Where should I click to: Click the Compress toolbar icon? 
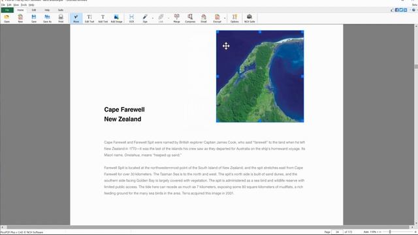tap(190, 18)
